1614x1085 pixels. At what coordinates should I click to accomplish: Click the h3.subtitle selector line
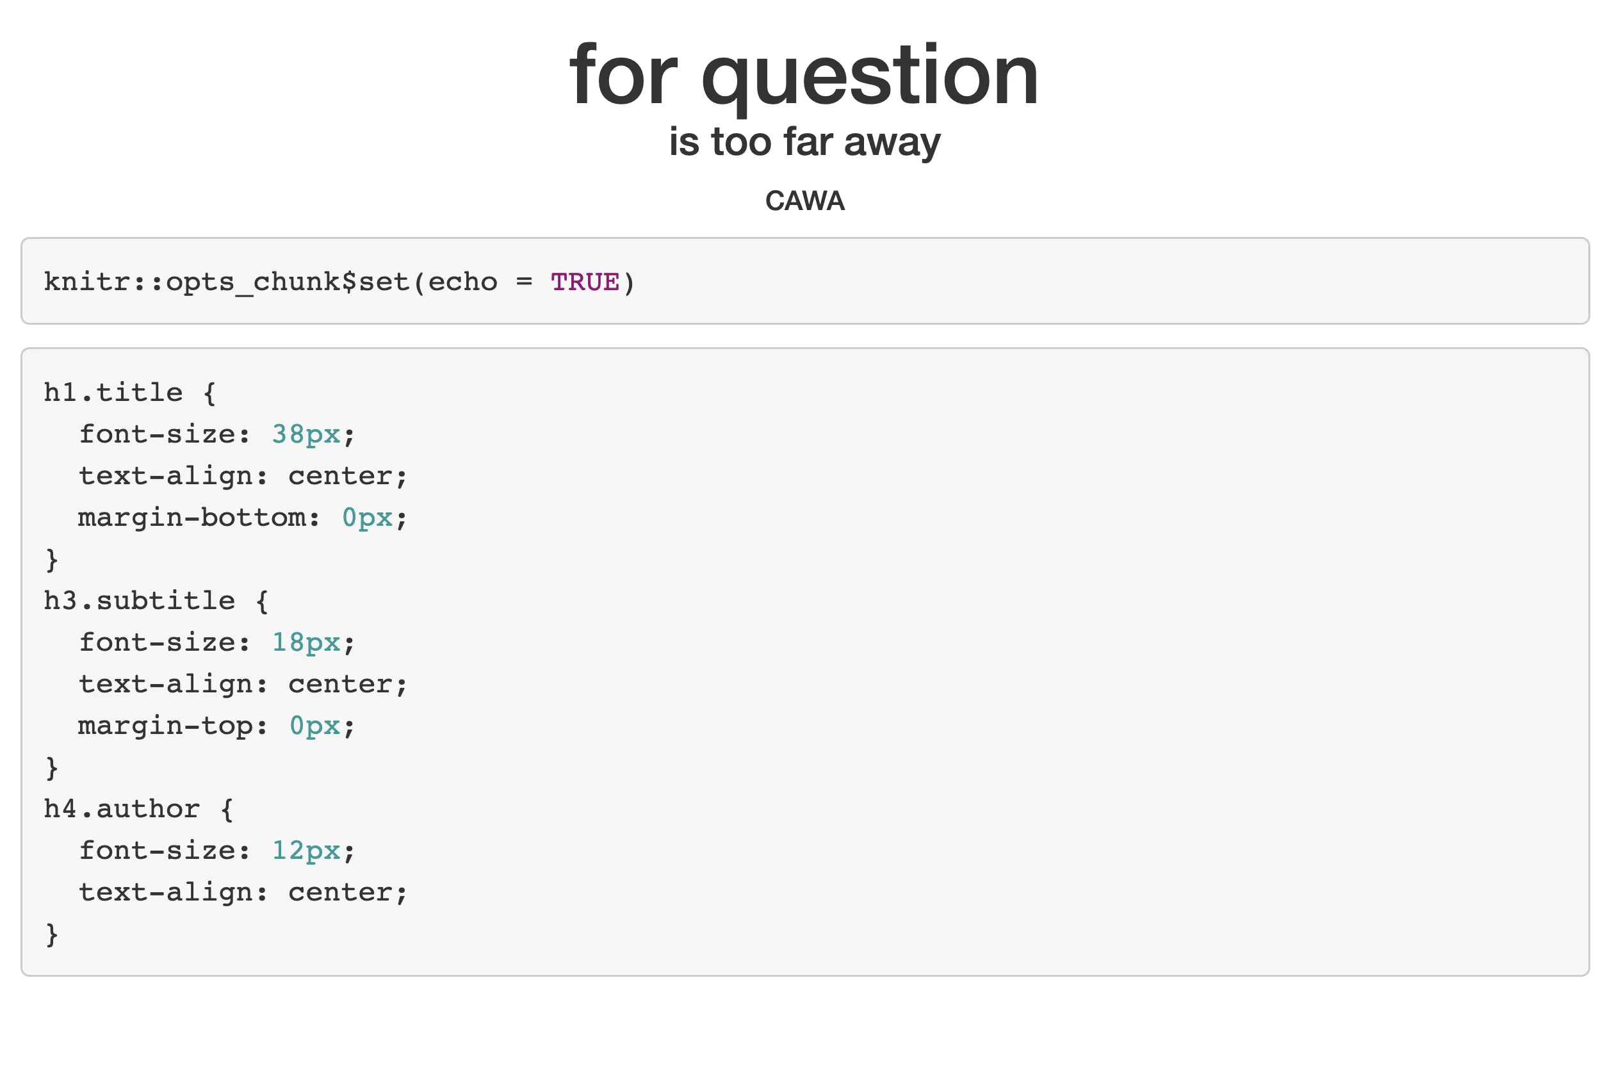point(156,601)
